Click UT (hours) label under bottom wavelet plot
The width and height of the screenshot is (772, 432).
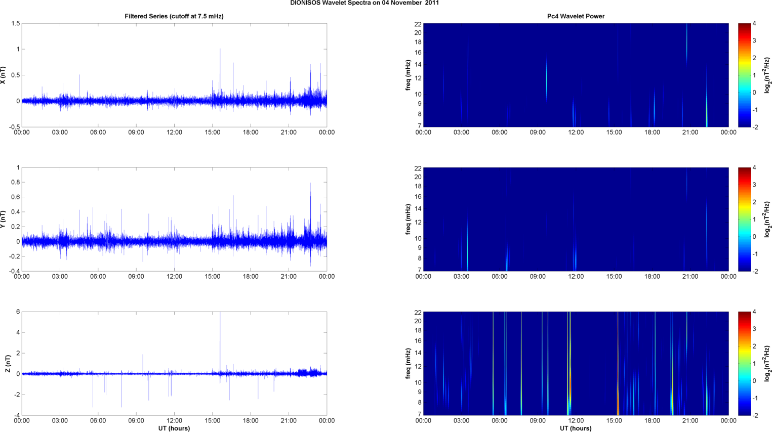[x=576, y=428]
